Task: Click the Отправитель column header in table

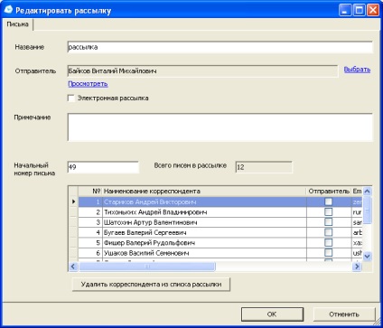Action: pyautogui.click(x=329, y=192)
